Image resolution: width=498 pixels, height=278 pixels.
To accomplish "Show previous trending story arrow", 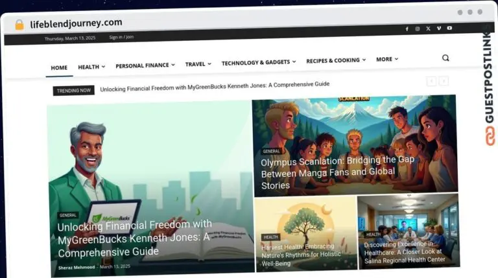I will pyautogui.click(x=431, y=82).
